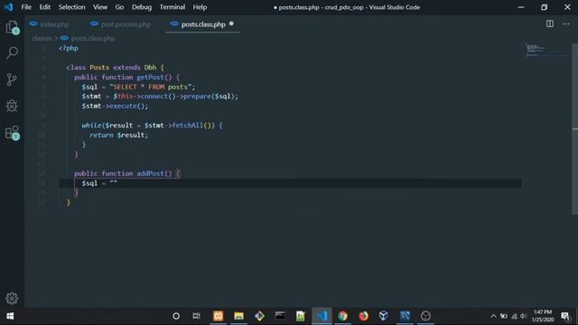Open the Extensions view icon
The image size is (578, 325).
[x=12, y=133]
